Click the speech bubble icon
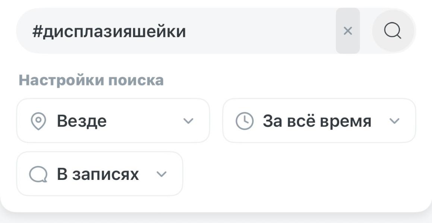432x223 pixels. tap(38, 174)
